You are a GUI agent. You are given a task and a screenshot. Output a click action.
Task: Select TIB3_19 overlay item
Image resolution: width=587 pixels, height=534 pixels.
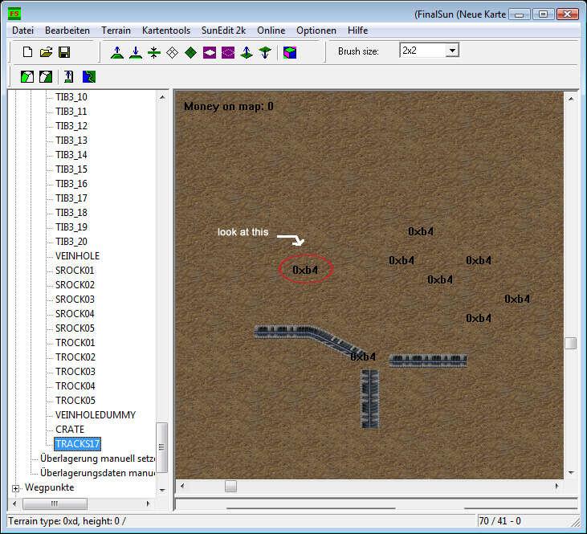click(71, 227)
